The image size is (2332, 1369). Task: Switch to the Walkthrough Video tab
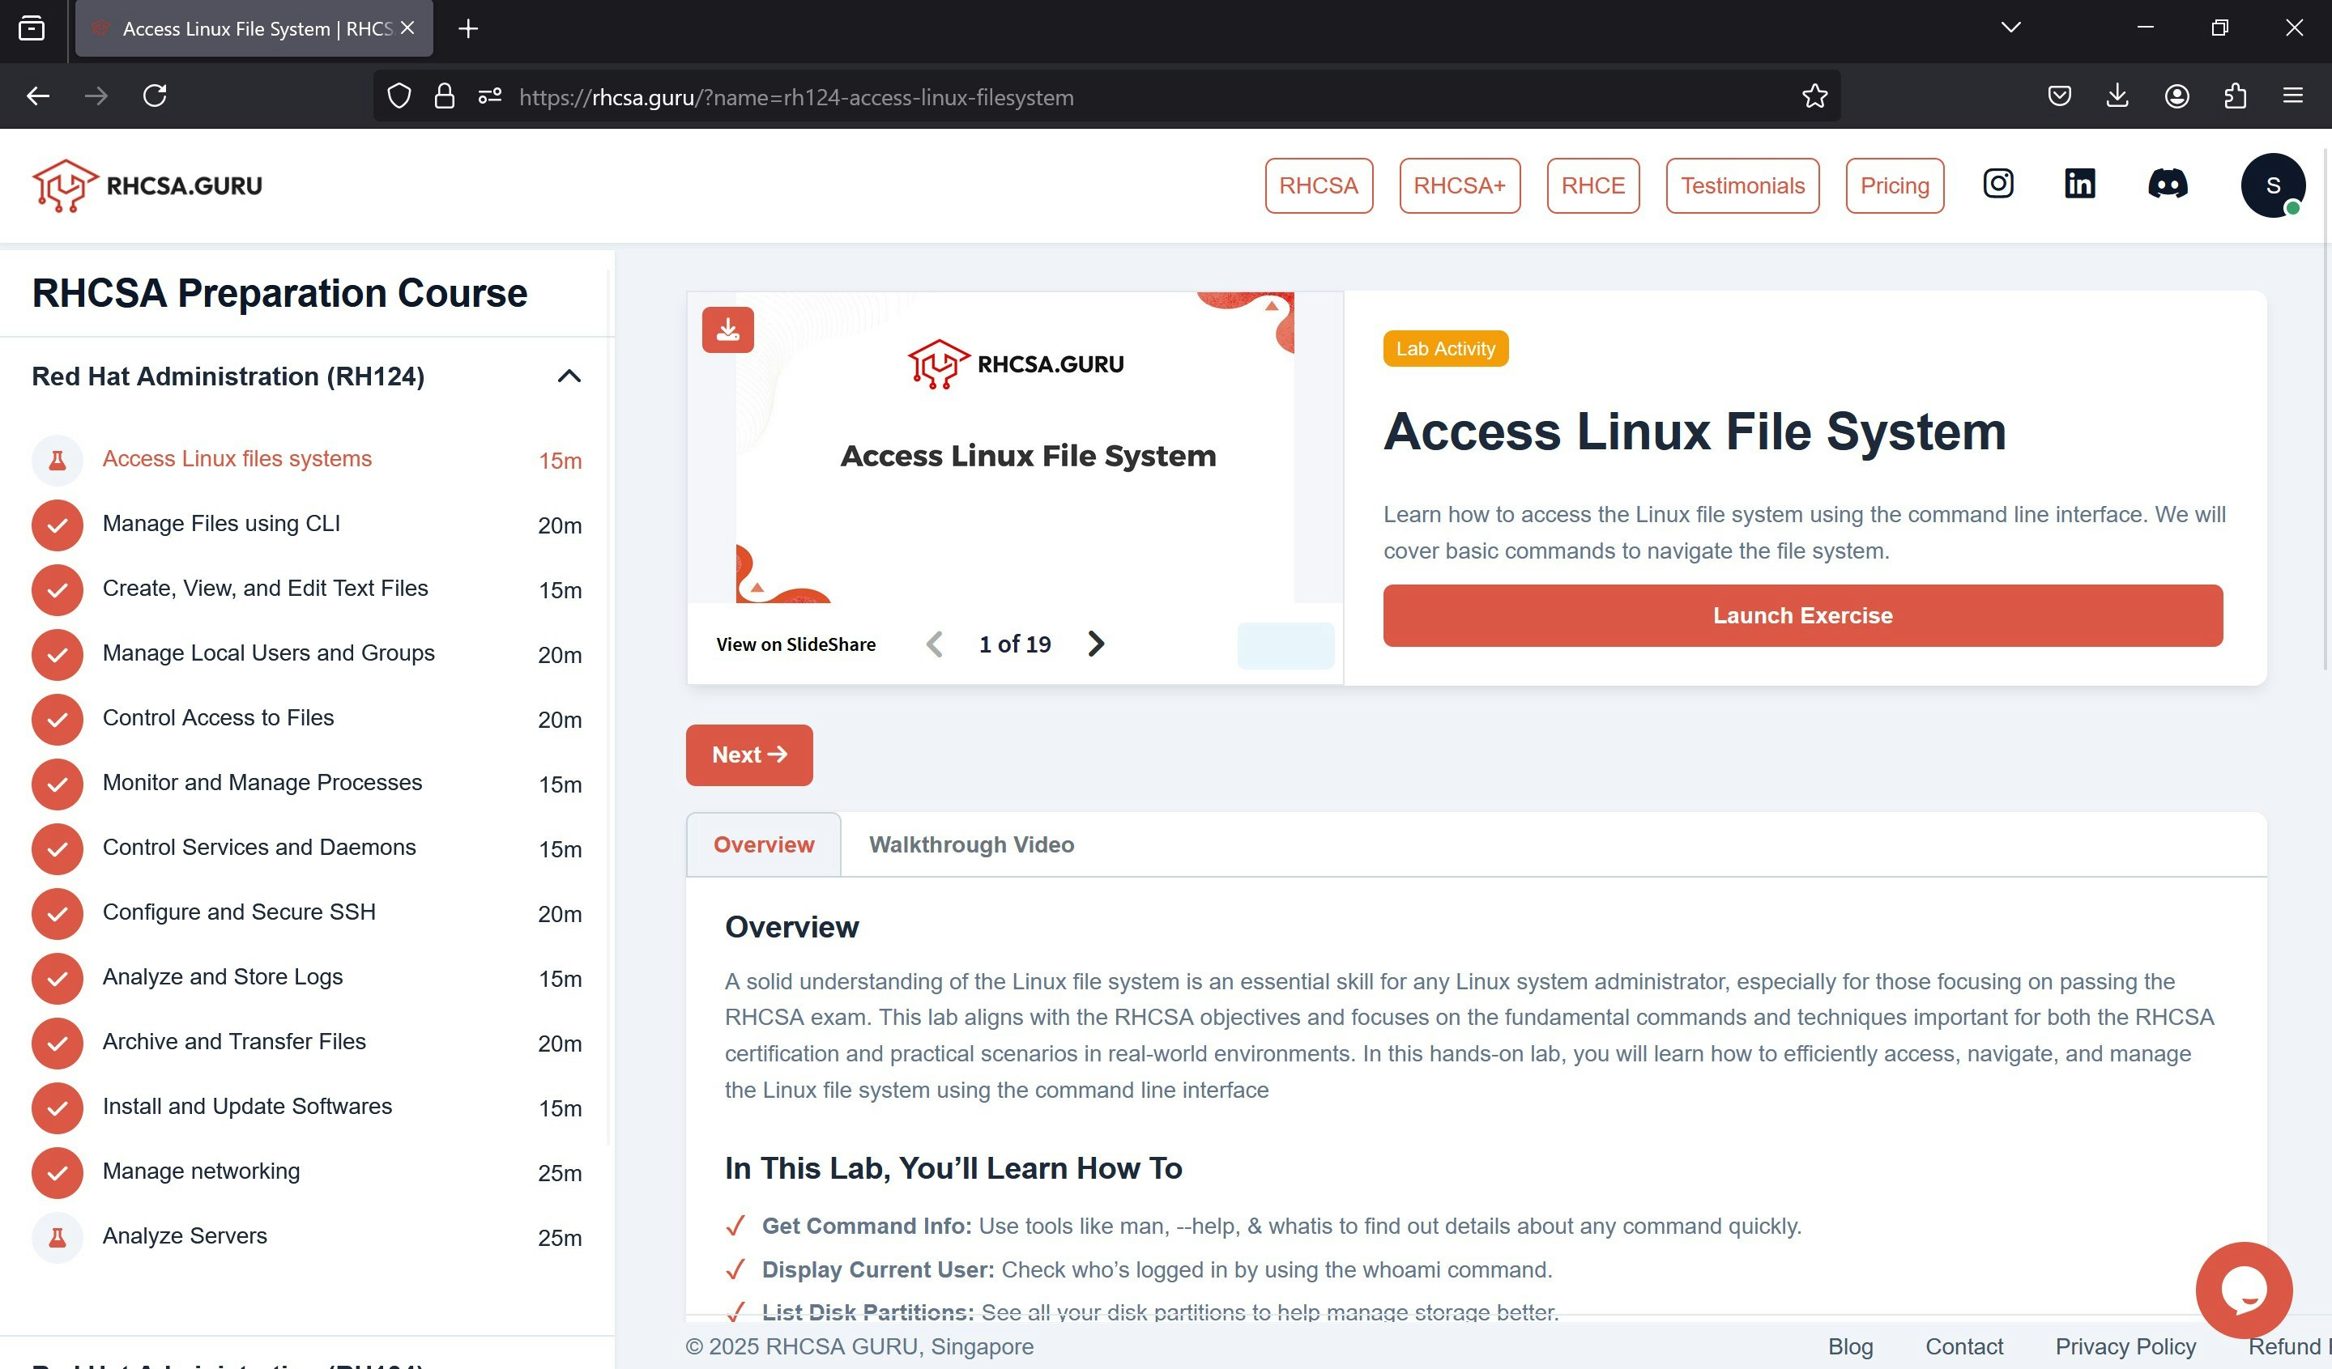972,844
